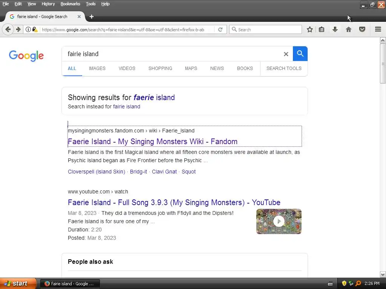Click the corrected 'faerie island' link

tap(154, 97)
